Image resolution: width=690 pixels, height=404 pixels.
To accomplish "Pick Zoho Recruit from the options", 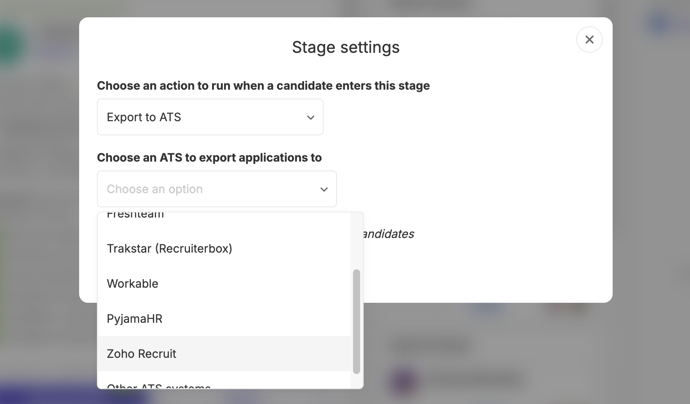I will pos(224,354).
